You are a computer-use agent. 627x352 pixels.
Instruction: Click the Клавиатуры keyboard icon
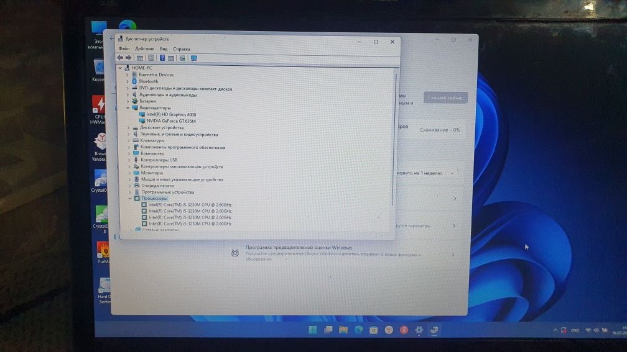click(136, 140)
